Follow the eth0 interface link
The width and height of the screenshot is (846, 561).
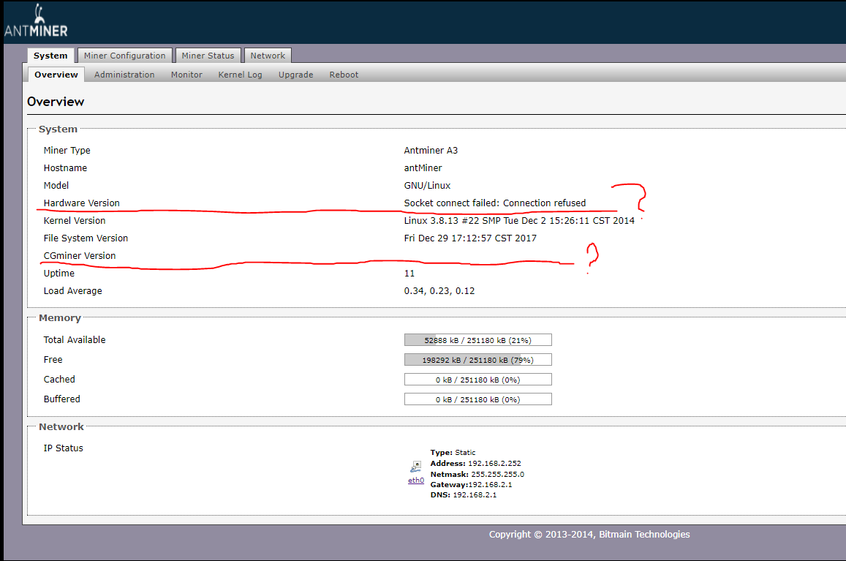point(416,480)
